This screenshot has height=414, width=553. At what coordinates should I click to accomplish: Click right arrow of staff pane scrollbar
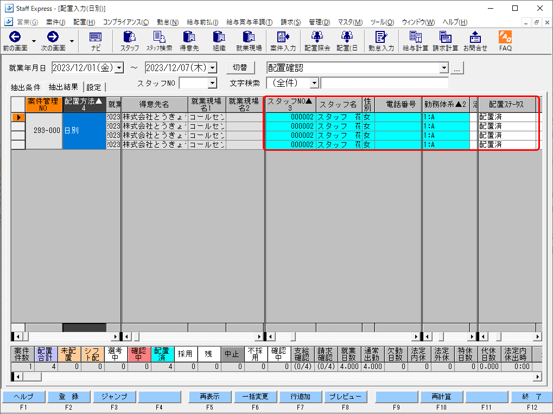[x=416, y=337]
